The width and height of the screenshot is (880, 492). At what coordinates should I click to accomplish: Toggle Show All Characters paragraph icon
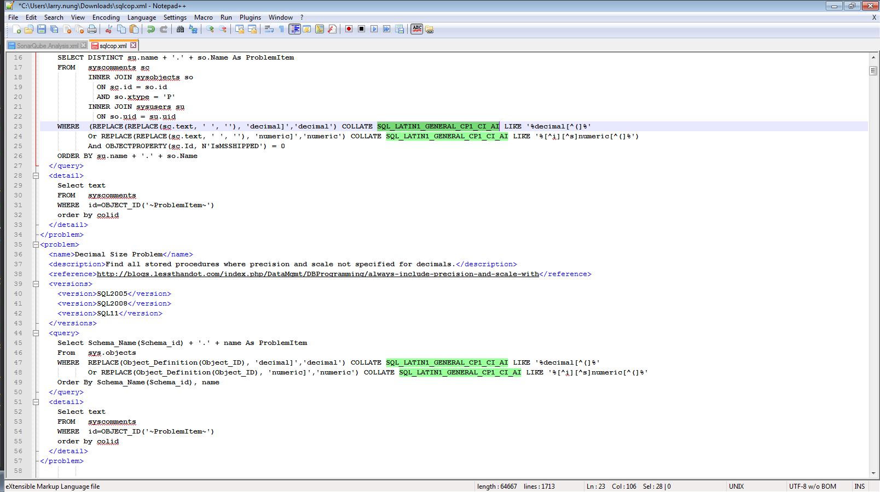282,29
